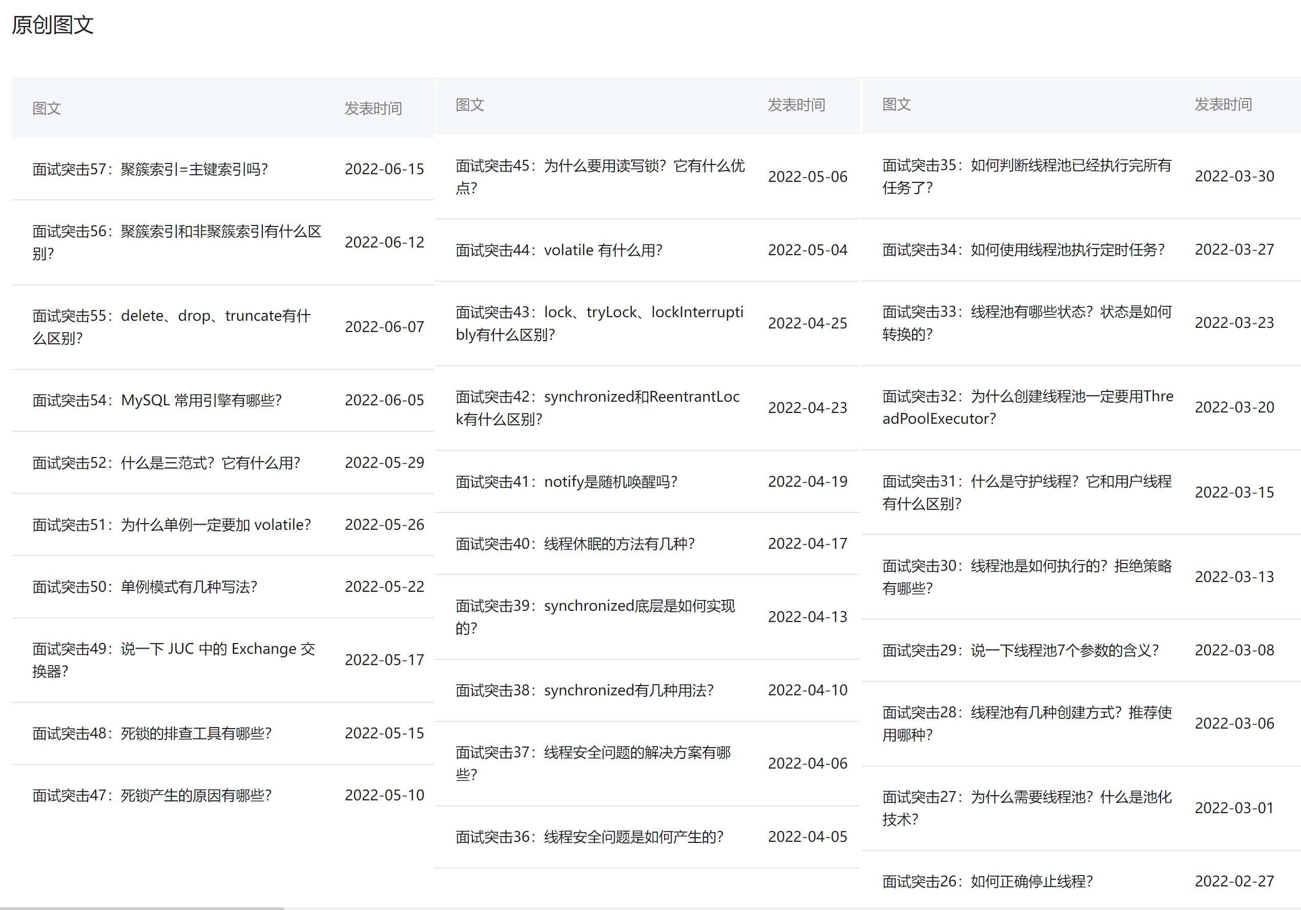Open article 面试突击54 MySQL 常用引擎

point(157,400)
